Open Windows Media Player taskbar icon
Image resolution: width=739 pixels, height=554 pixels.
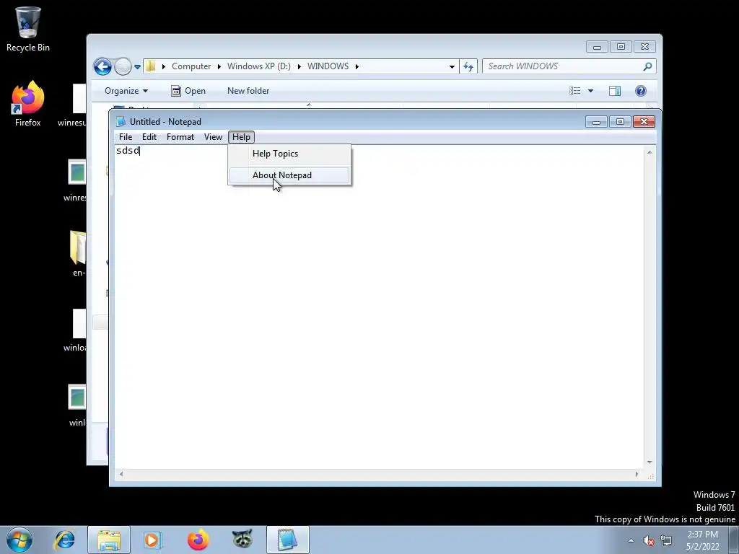(x=153, y=540)
